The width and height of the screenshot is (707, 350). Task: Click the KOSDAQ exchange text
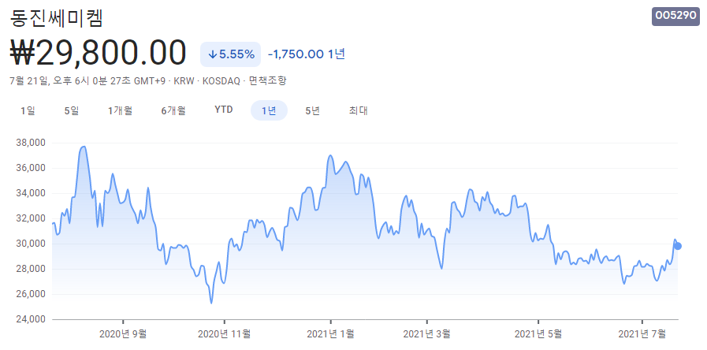[x=221, y=81]
